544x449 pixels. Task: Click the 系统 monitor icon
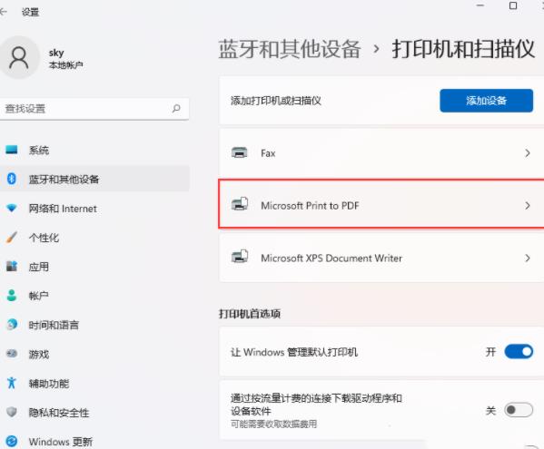(12, 150)
